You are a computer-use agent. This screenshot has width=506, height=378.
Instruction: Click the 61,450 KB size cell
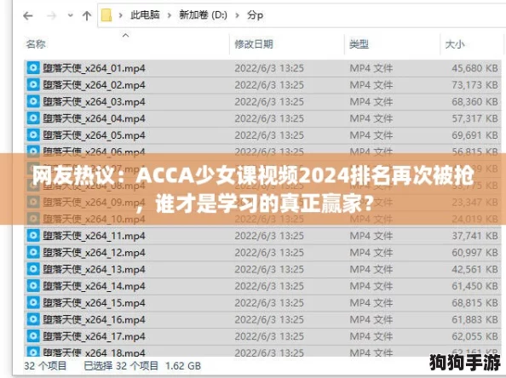point(474,286)
